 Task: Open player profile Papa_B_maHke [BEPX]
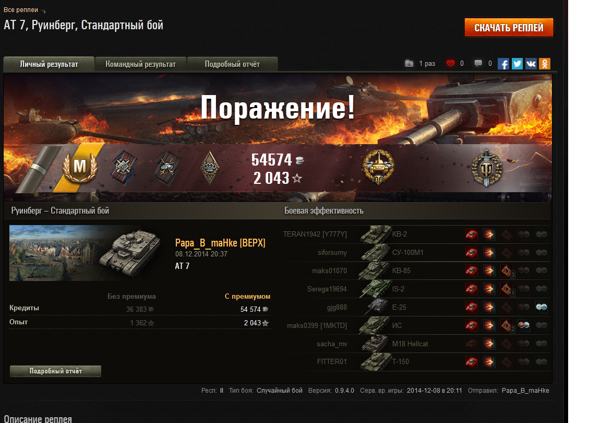[220, 243]
